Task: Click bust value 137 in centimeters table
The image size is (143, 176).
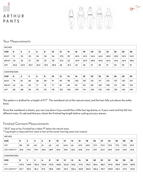Action: point(131,81)
